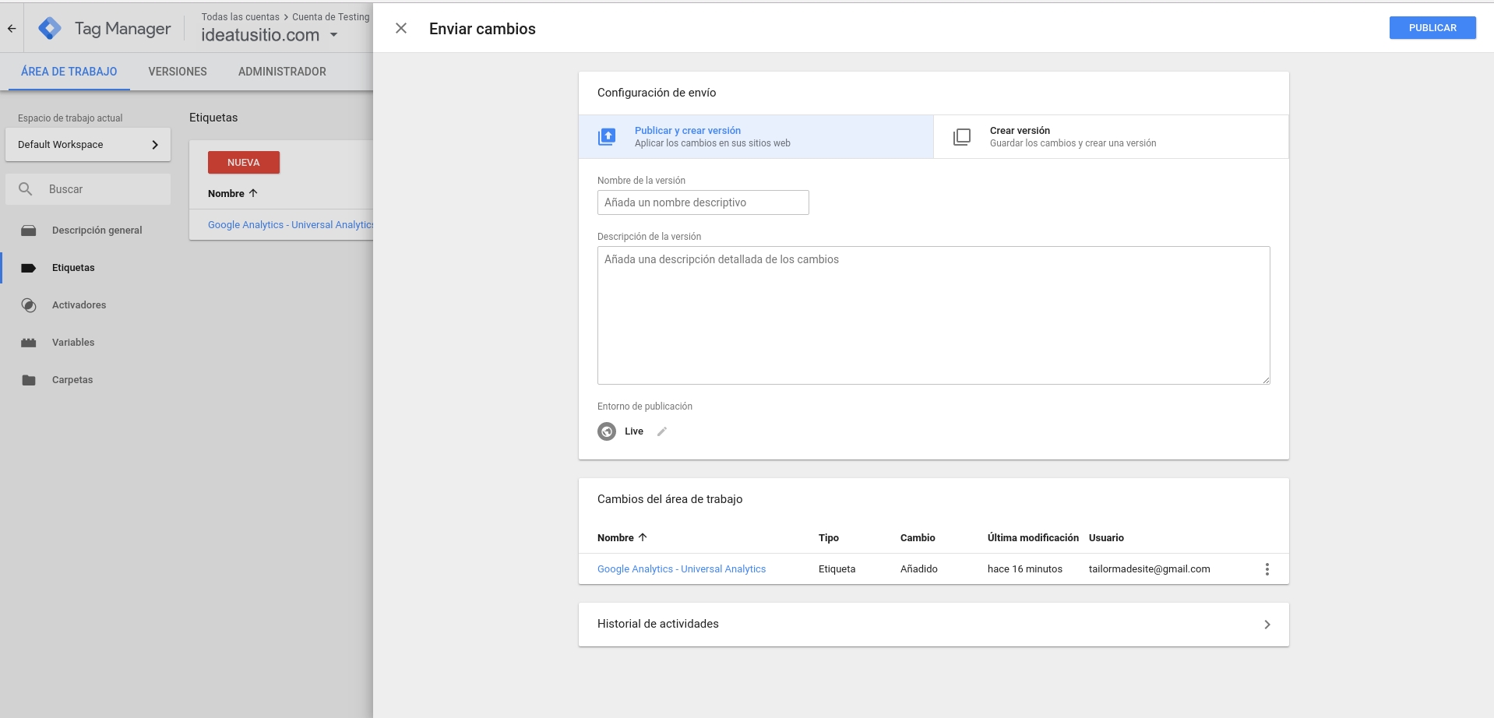Viewport: 1494px width, 718px height.
Task: Click the Tag Manager diamond logo
Action: click(x=50, y=29)
